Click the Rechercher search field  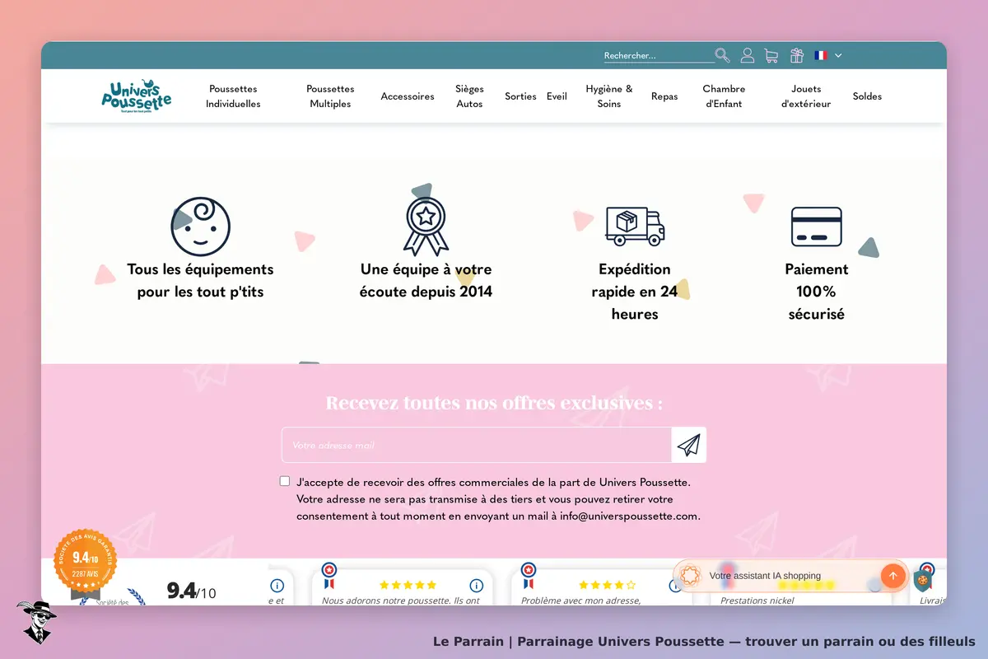[659, 55]
